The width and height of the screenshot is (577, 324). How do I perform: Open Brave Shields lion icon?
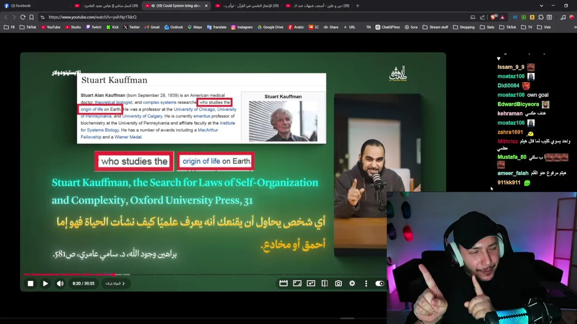(494, 17)
